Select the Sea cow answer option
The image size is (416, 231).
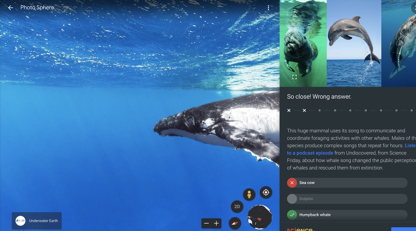pos(347,183)
